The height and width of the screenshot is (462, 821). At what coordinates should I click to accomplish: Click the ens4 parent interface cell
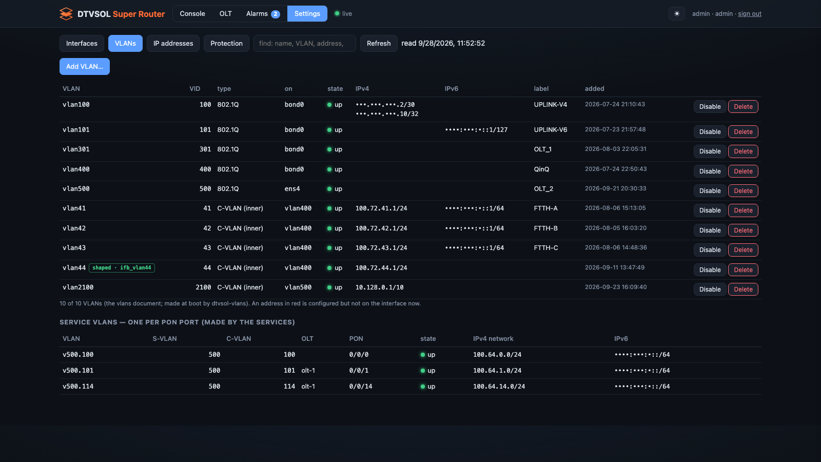(292, 189)
